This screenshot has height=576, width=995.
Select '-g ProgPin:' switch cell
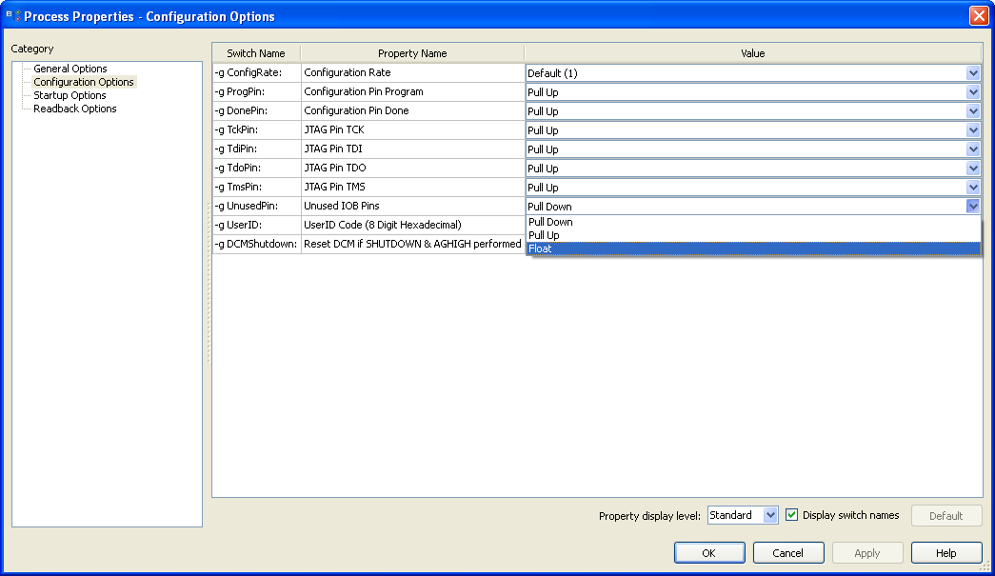point(256,91)
